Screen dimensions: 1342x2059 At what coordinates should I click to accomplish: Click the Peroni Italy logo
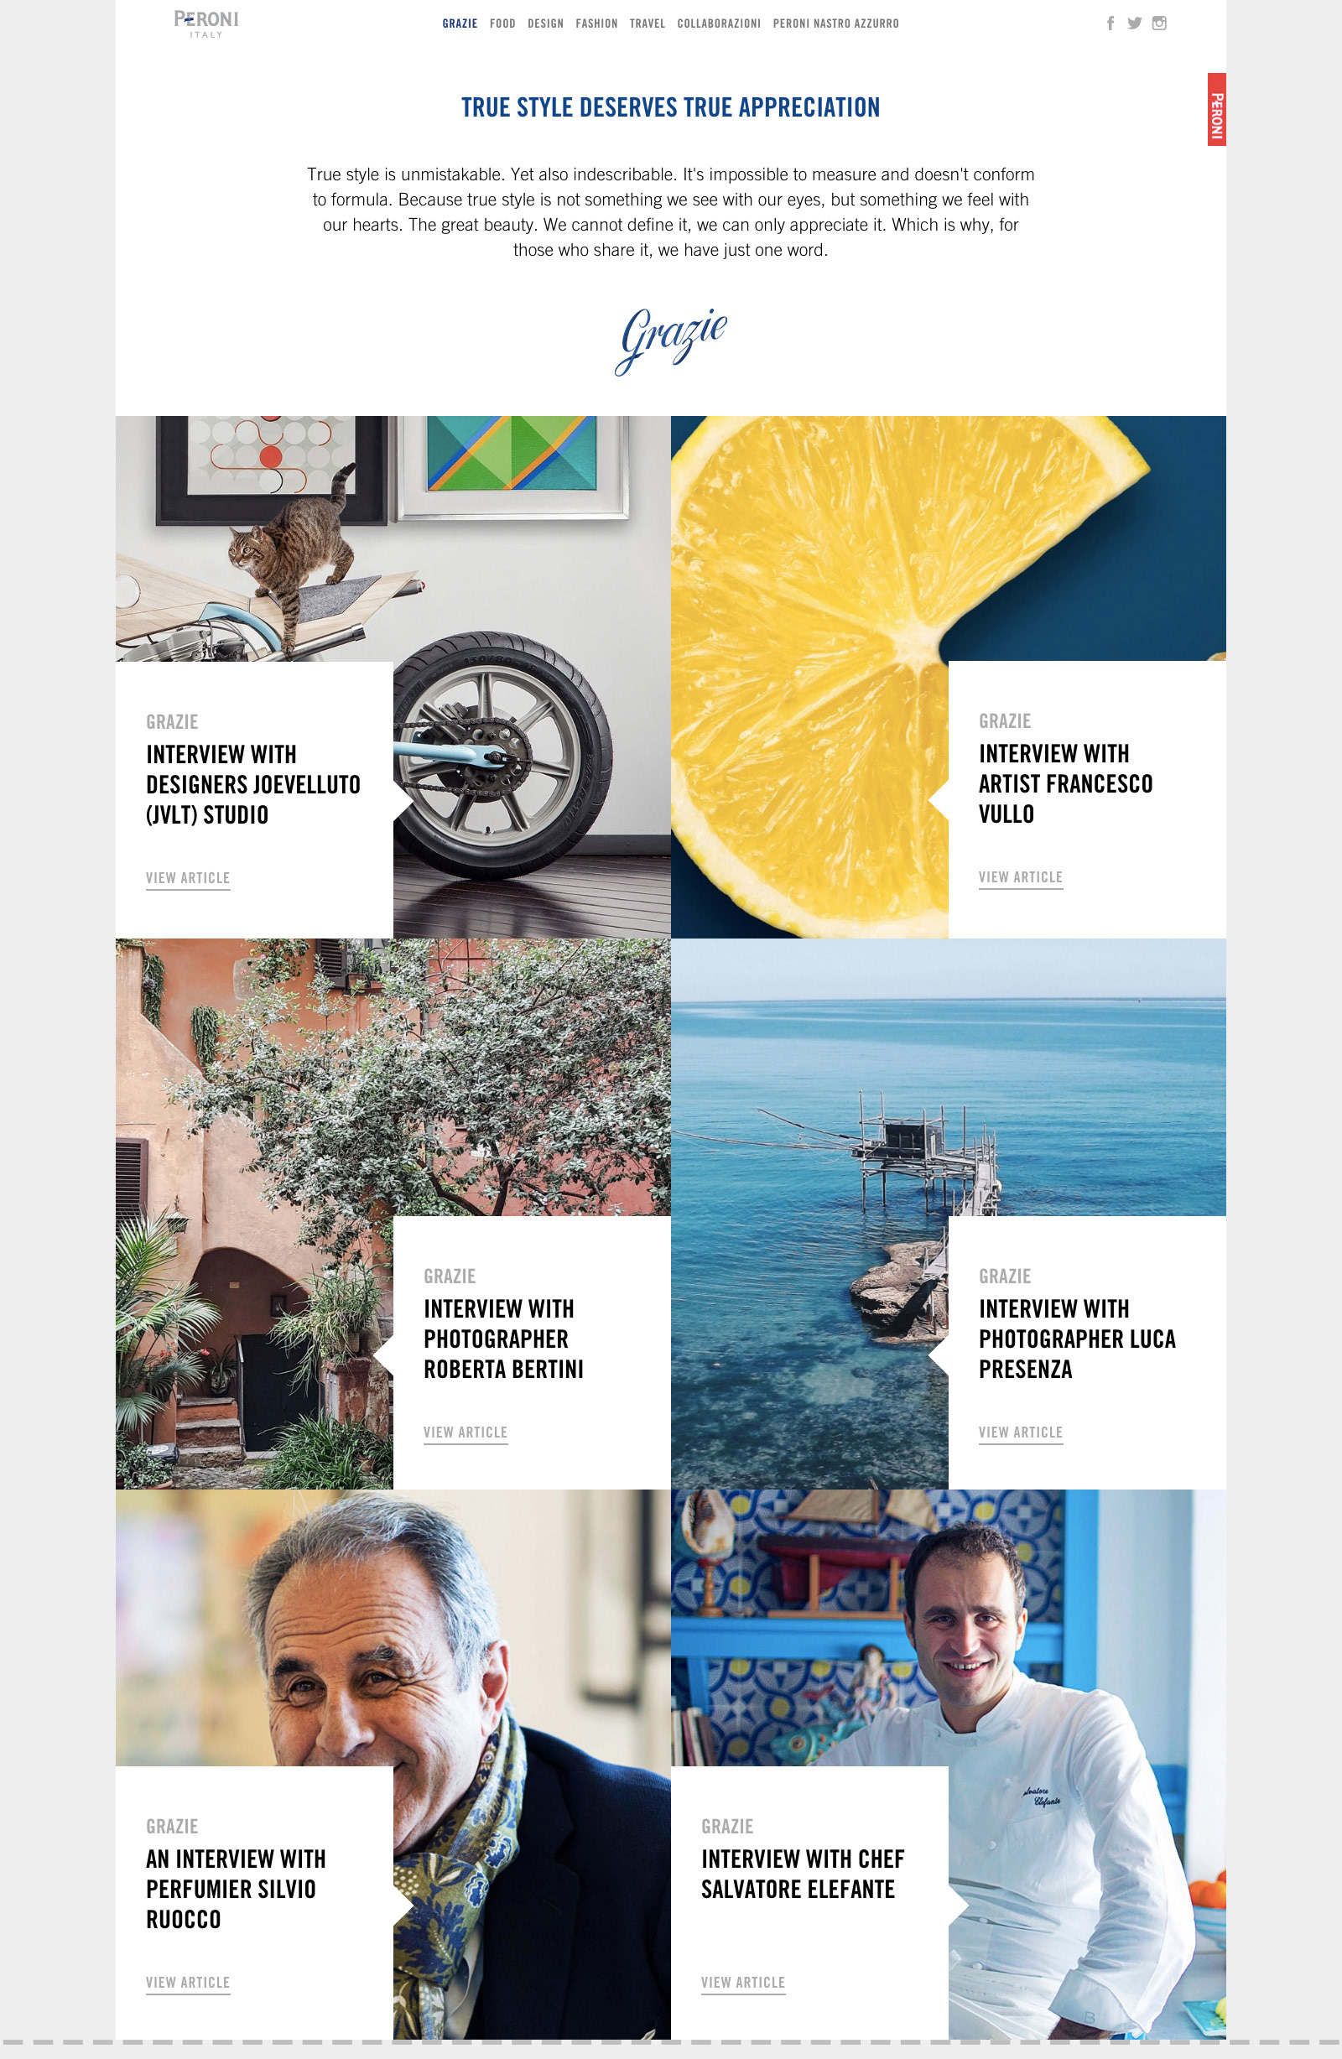coord(206,23)
